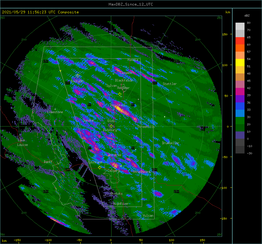The width and height of the screenshot is (262, 244).
Task: Click the Blackfalds city label
Action: coord(124,80)
